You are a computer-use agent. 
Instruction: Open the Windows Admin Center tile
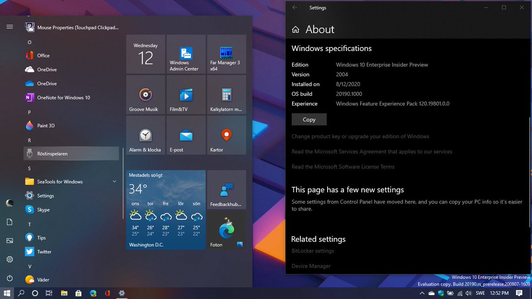186,54
